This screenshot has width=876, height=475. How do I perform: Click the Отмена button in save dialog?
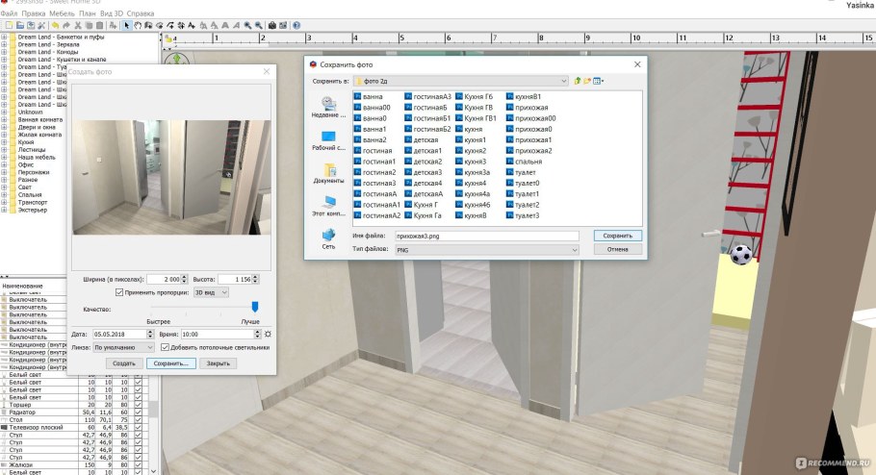click(x=617, y=249)
